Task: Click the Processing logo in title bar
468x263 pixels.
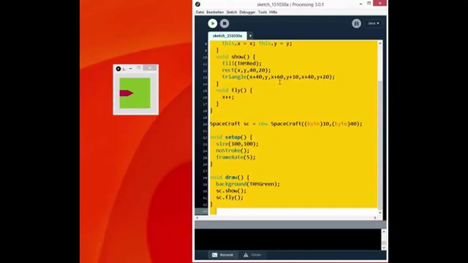Action: [x=198, y=4]
